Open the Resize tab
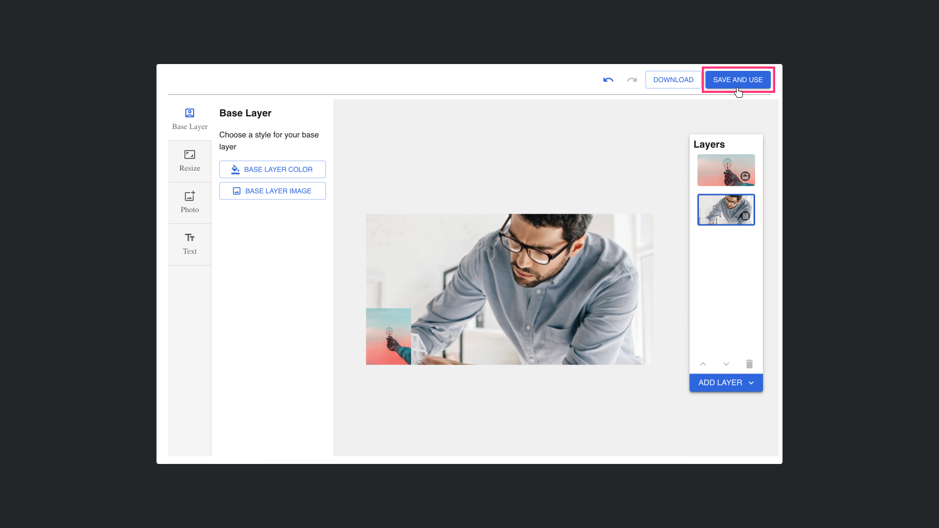The width and height of the screenshot is (939, 528). (190, 161)
